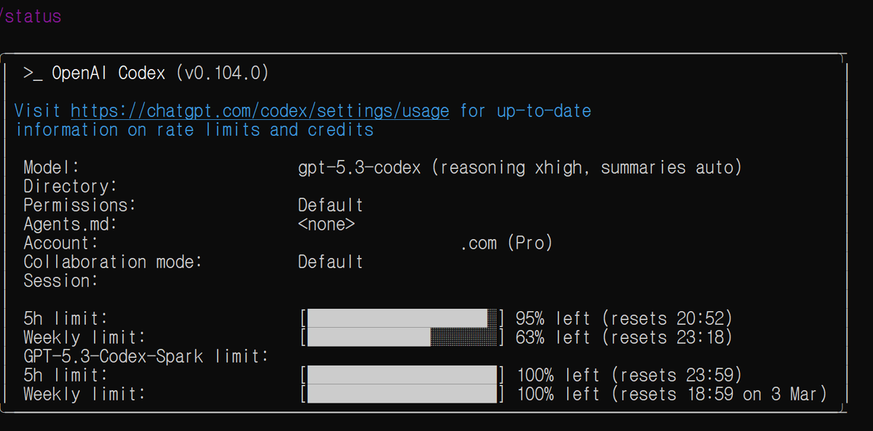Click the GPT-5.3-Codex-Spark limit heading
873x431 pixels.
(x=146, y=356)
